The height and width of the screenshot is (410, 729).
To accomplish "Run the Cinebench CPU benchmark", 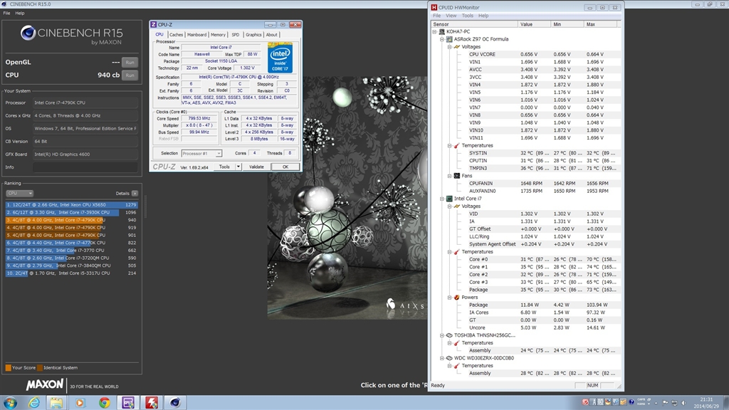I will (130, 75).
